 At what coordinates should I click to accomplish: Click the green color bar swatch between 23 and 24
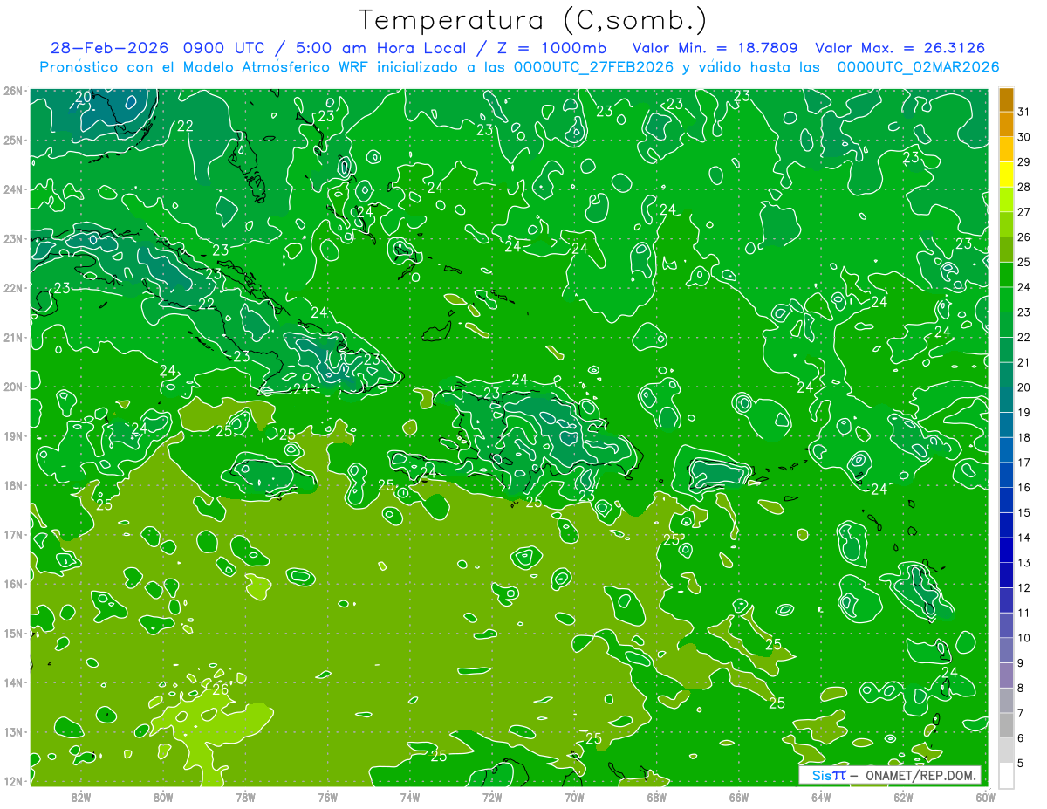tap(1006, 299)
